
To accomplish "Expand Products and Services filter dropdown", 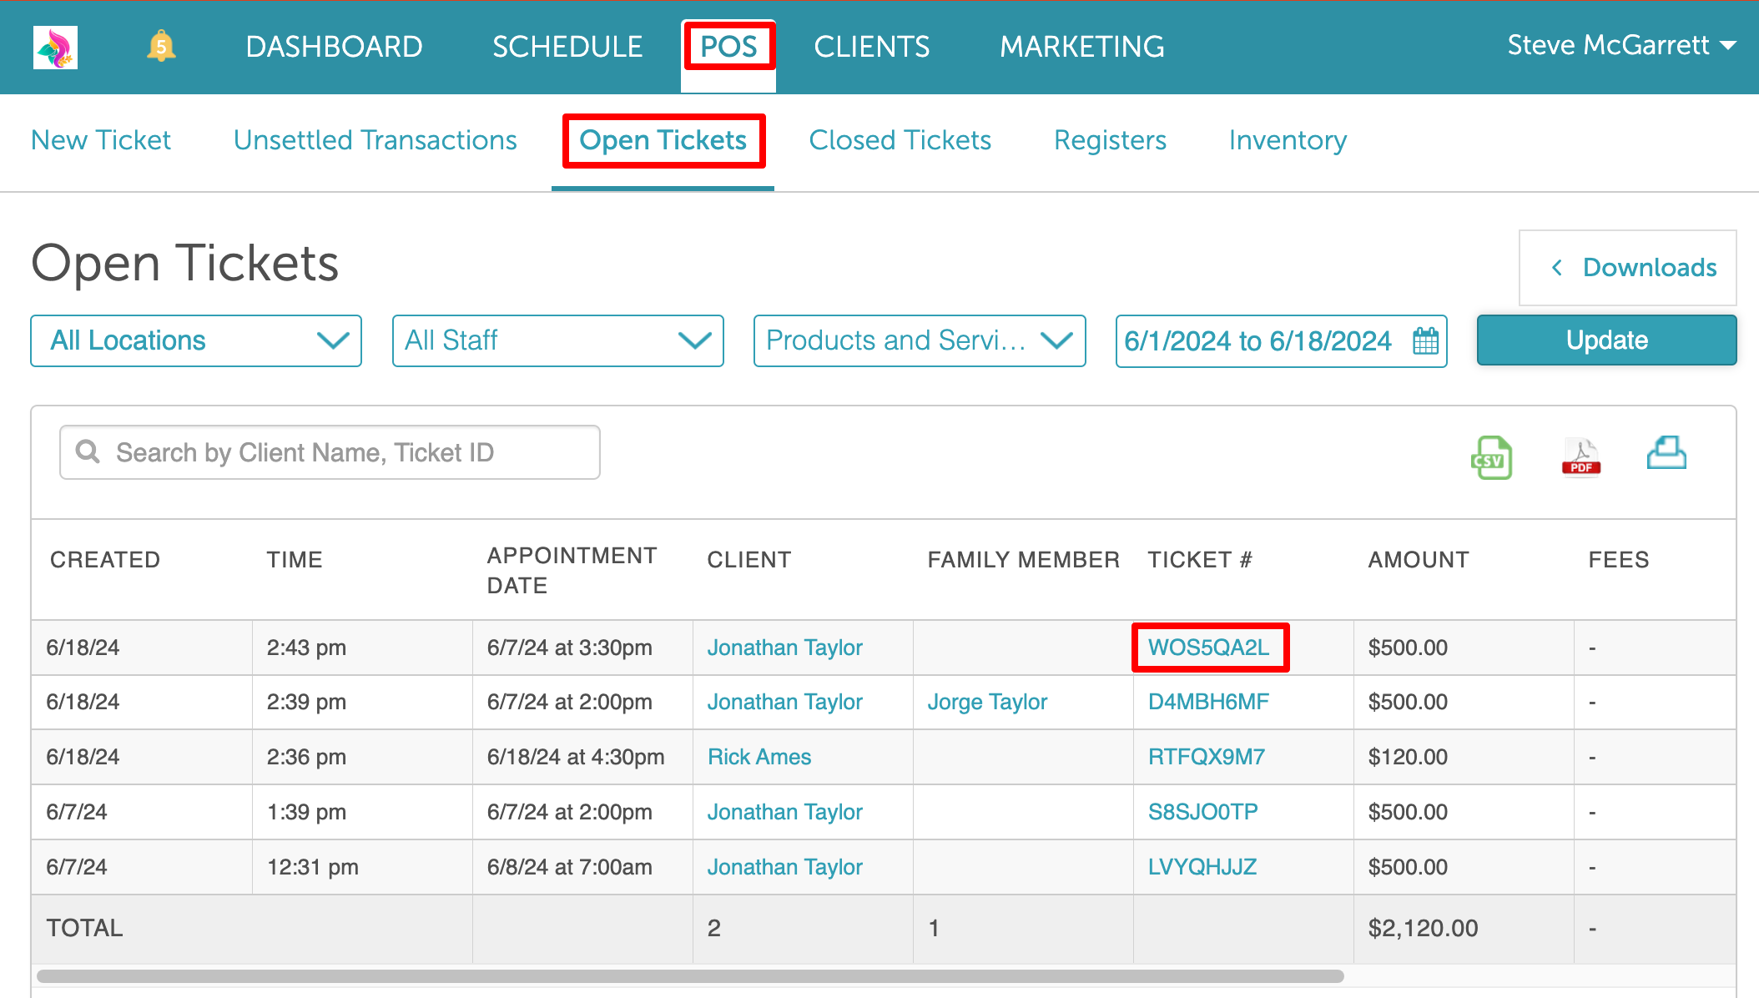I will point(919,340).
